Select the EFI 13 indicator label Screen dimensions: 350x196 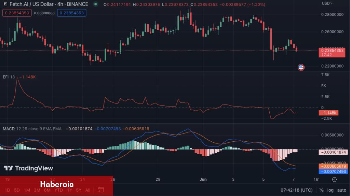click(x=9, y=77)
